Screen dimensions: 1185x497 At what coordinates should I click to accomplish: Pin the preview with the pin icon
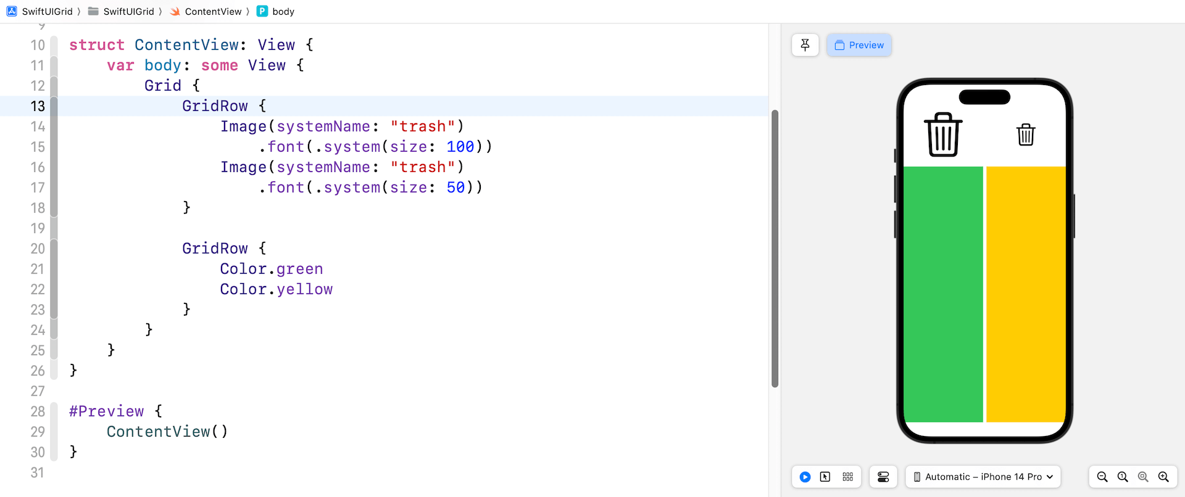pos(805,45)
